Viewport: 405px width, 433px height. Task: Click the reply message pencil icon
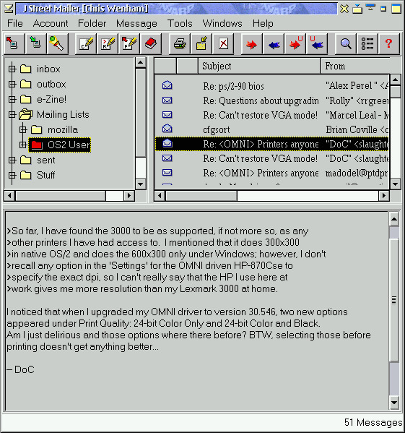tap(108, 43)
